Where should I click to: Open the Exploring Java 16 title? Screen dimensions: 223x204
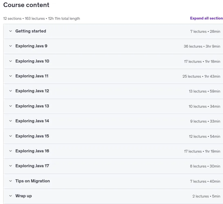click(x=32, y=151)
